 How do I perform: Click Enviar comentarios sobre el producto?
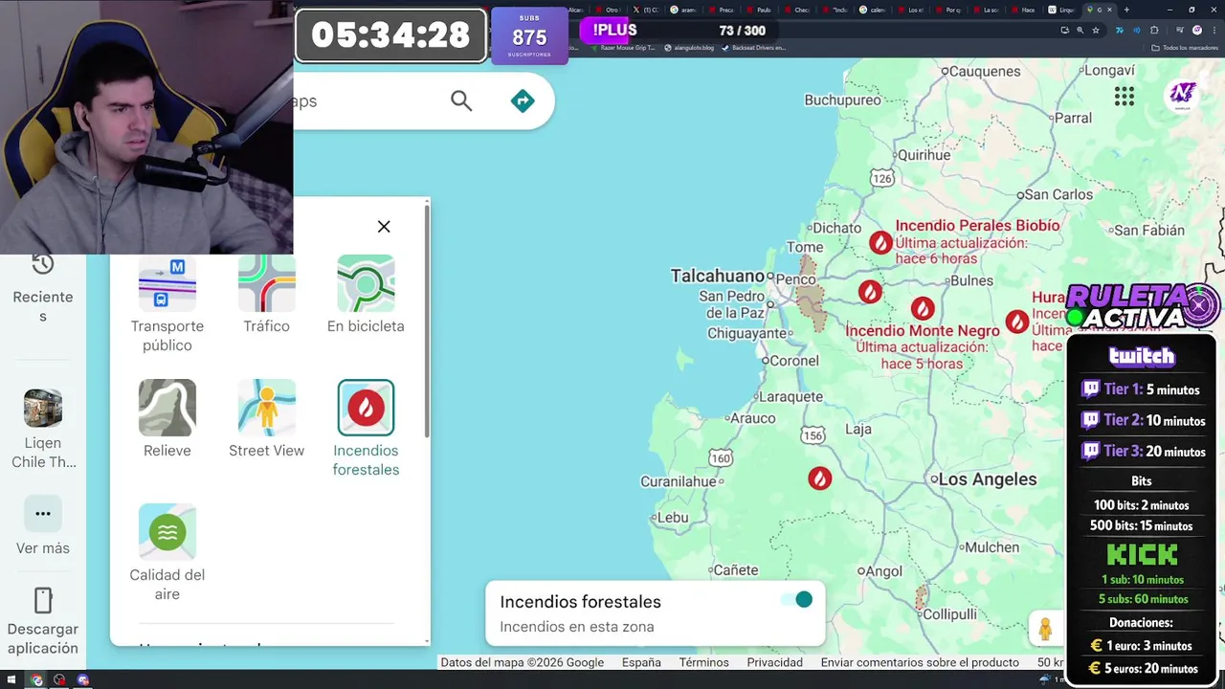pyautogui.click(x=920, y=662)
